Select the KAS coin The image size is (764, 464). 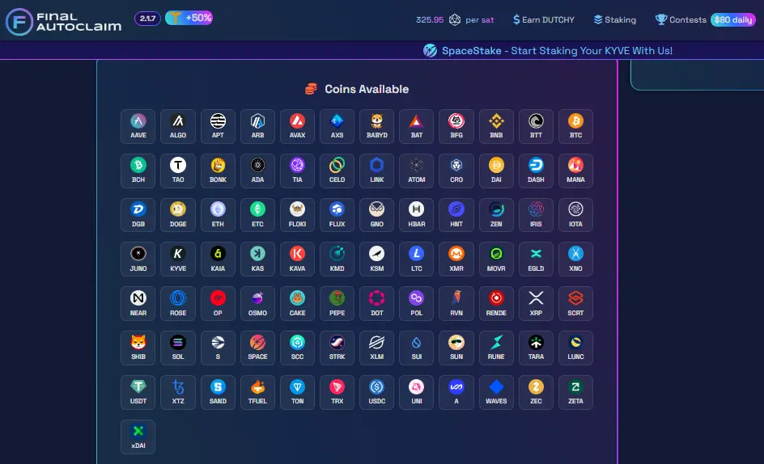257,259
